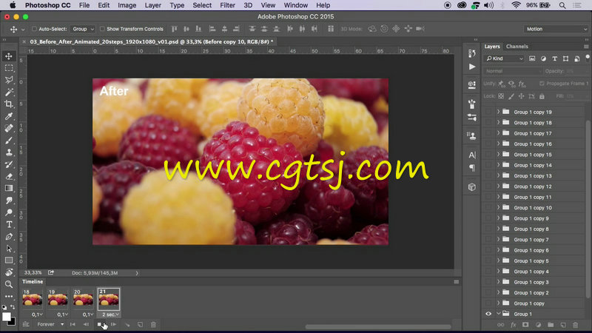Image resolution: width=592 pixels, height=333 pixels.
Task: Open the Character panel icon
Action: (x=472, y=155)
